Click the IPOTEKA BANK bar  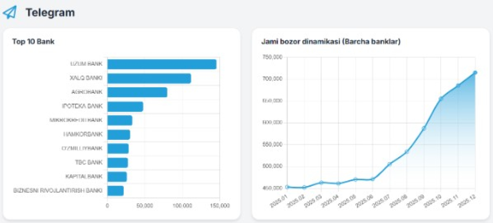[125, 107]
